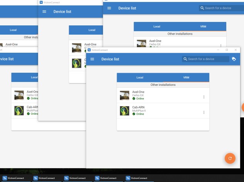This screenshot has width=244, height=182.
Task: Open the hamburger menu in the front window
Action: [92, 59]
